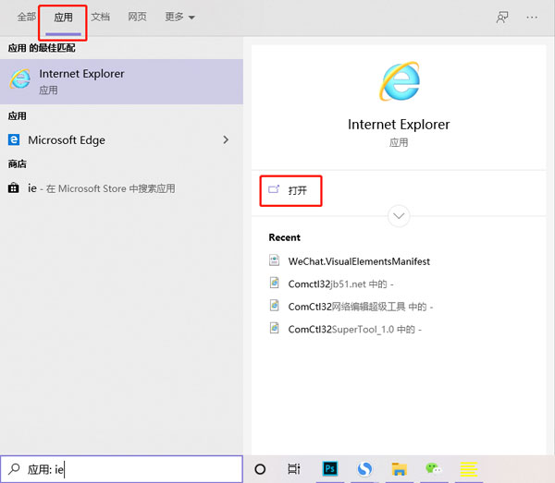This screenshot has width=555, height=483.
Task: Click file icon beside ComCtl32 网络编辑超级工具
Action: click(275, 306)
